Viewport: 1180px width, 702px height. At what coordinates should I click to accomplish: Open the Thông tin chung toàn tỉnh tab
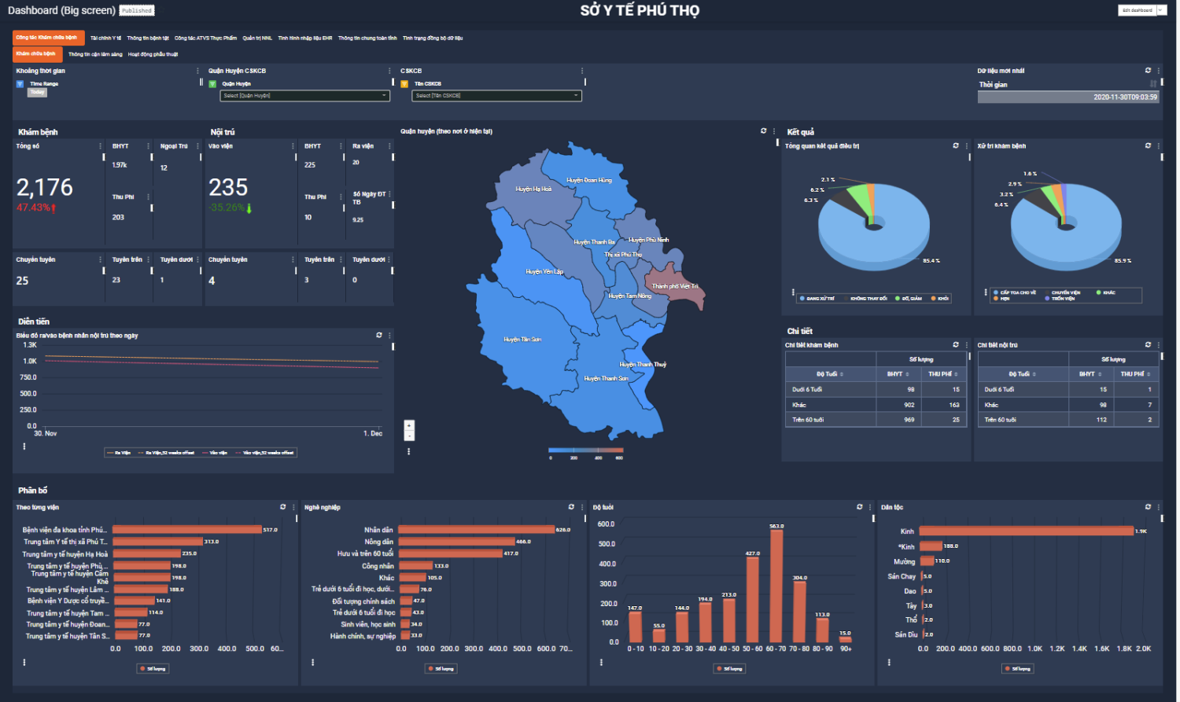[x=367, y=38]
